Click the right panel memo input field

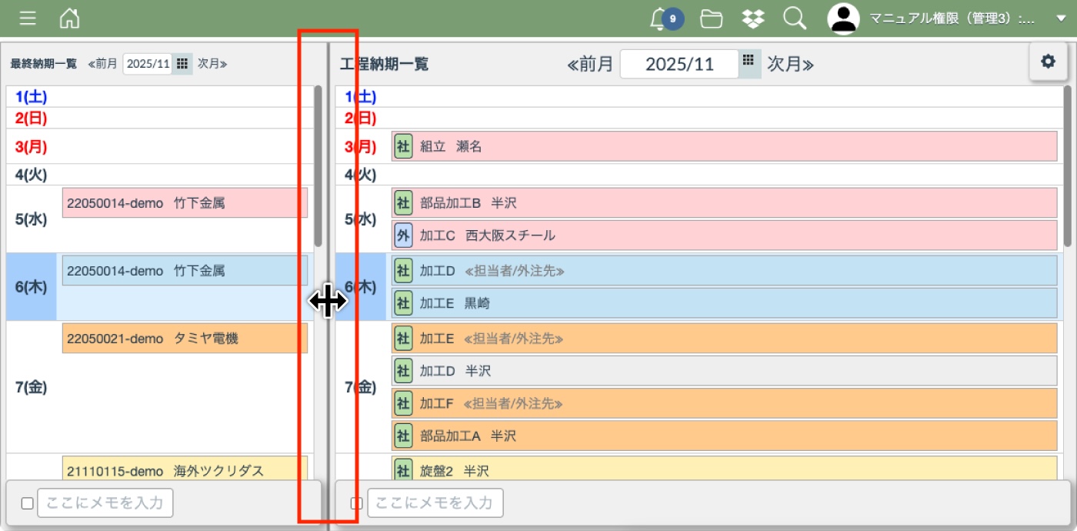[x=435, y=503]
